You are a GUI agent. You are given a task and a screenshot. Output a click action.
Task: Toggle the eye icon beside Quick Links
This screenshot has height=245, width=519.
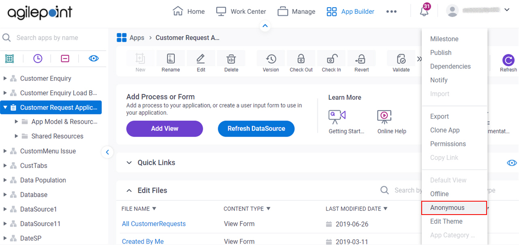[x=512, y=163]
